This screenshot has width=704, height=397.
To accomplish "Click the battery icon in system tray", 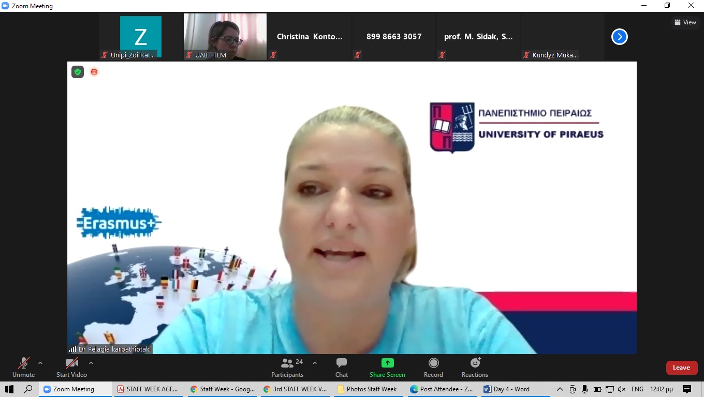I will coord(597,389).
